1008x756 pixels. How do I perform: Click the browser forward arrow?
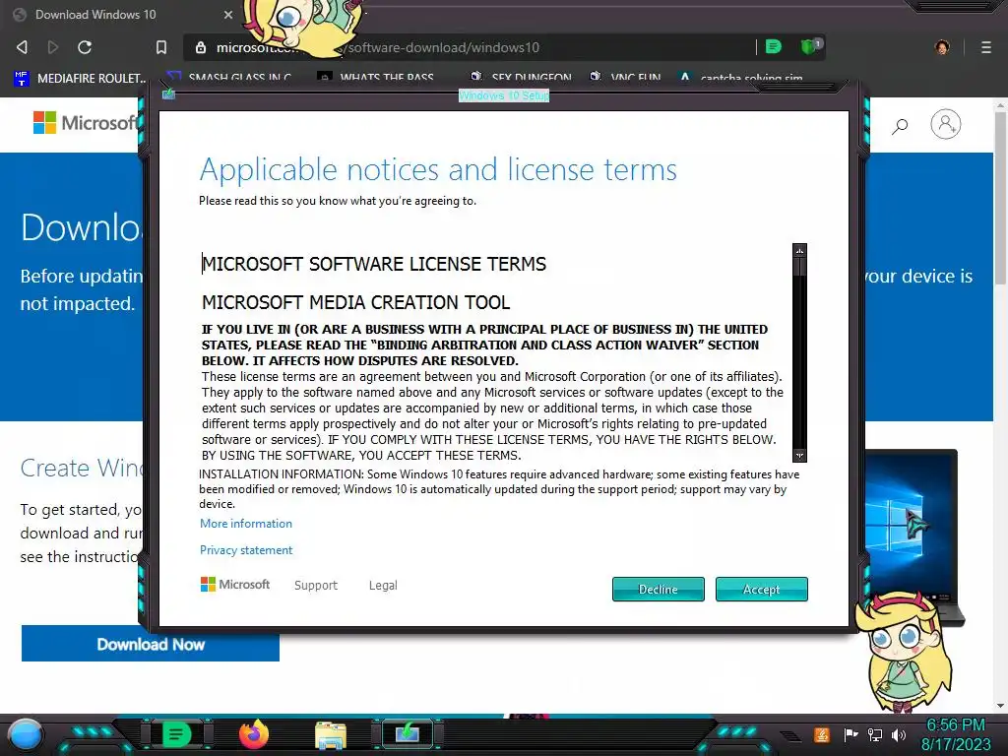point(53,47)
